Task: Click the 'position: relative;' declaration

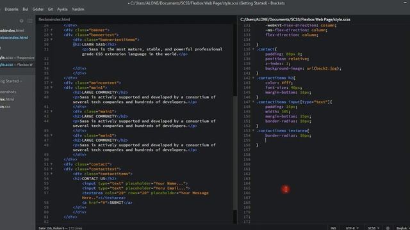Action: 287,59
